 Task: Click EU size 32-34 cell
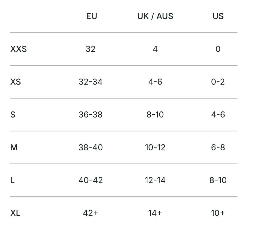[91, 82]
